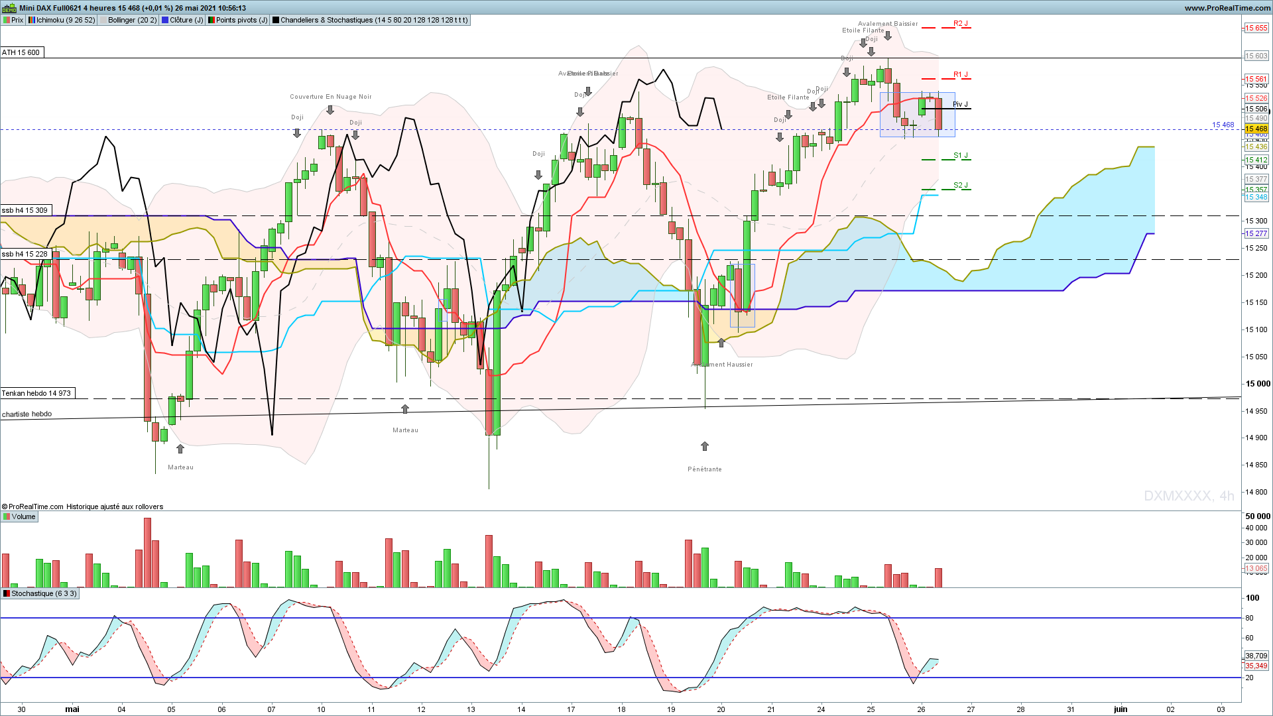Image resolution: width=1273 pixels, height=716 pixels.
Task: Click the Prix indicator color icon
Action: tap(7, 20)
